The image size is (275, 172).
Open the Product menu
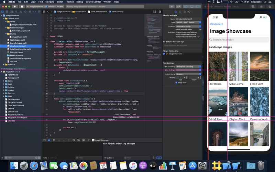[x=70, y=2]
